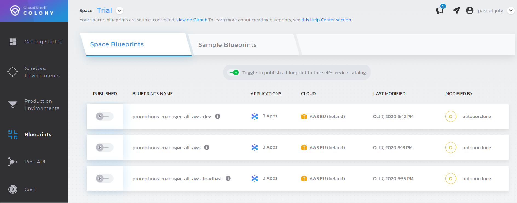Screen dimensions: 517x203
Task: Click outdoorclone name in promotions-manager-all-aws-dev row
Action: [476, 117]
